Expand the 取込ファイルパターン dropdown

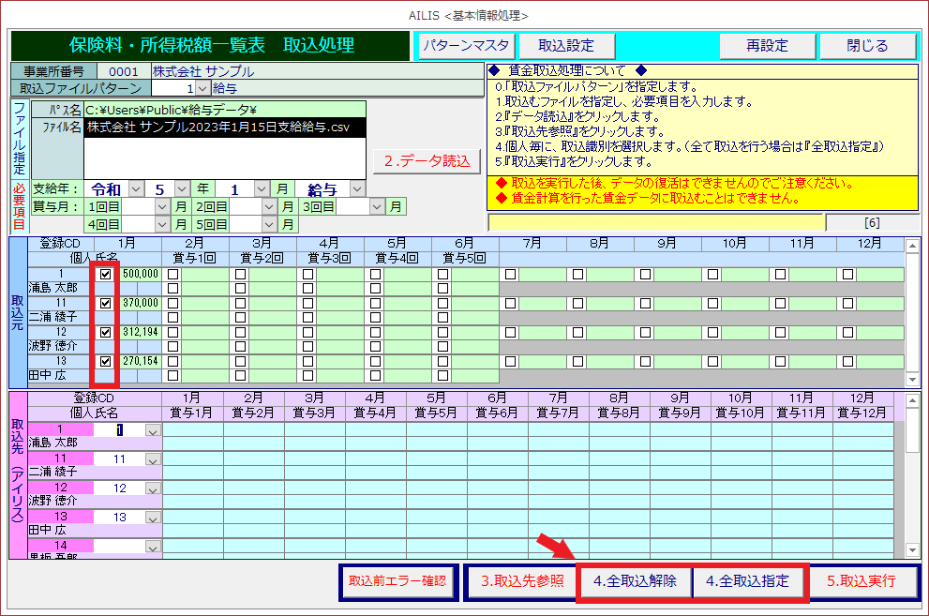pyautogui.click(x=202, y=88)
